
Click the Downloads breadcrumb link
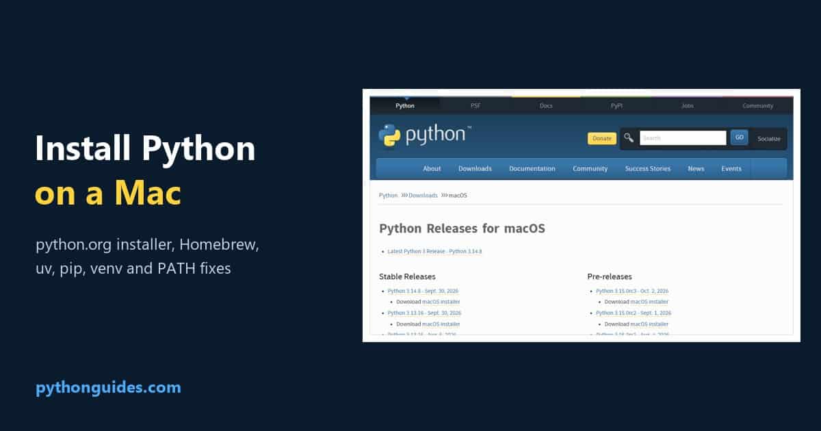[423, 196]
